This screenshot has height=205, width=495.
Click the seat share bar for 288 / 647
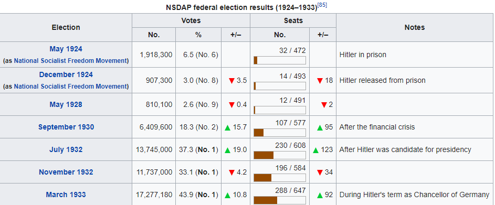280,200
